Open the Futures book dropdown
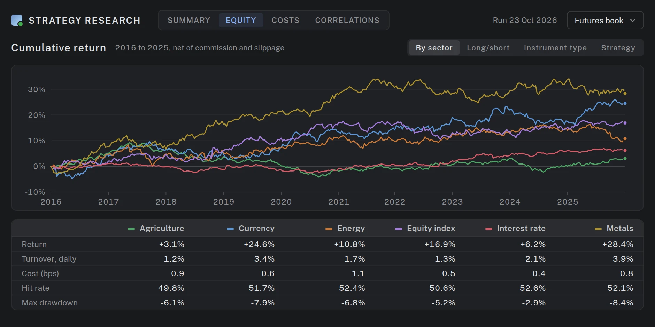 click(x=605, y=21)
